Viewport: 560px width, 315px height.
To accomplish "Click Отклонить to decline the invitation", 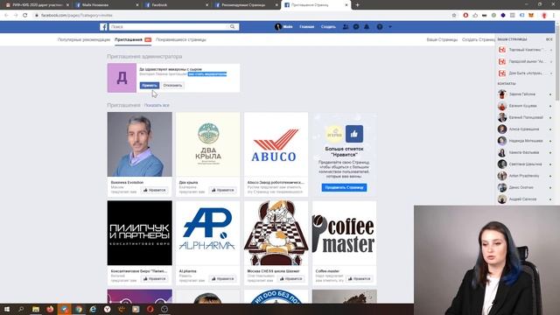I will (x=172, y=86).
